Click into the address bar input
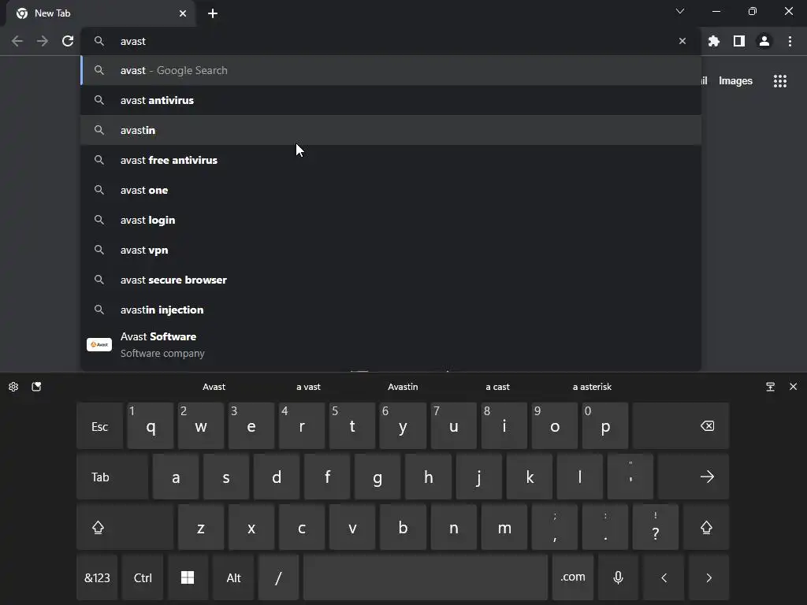807x605 pixels. pos(391,41)
